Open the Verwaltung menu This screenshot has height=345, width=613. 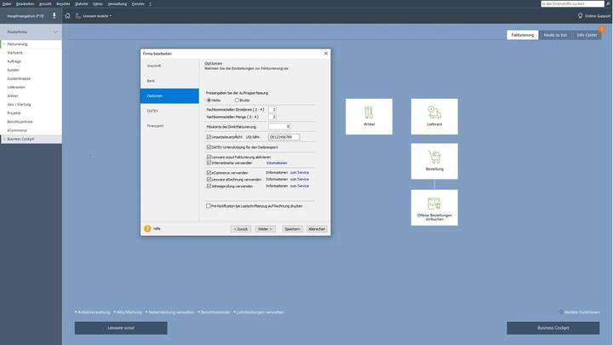[x=117, y=3]
